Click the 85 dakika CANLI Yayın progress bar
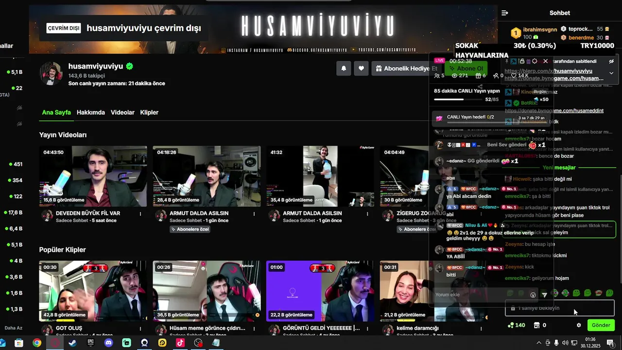This screenshot has width=622, height=350. (459, 100)
